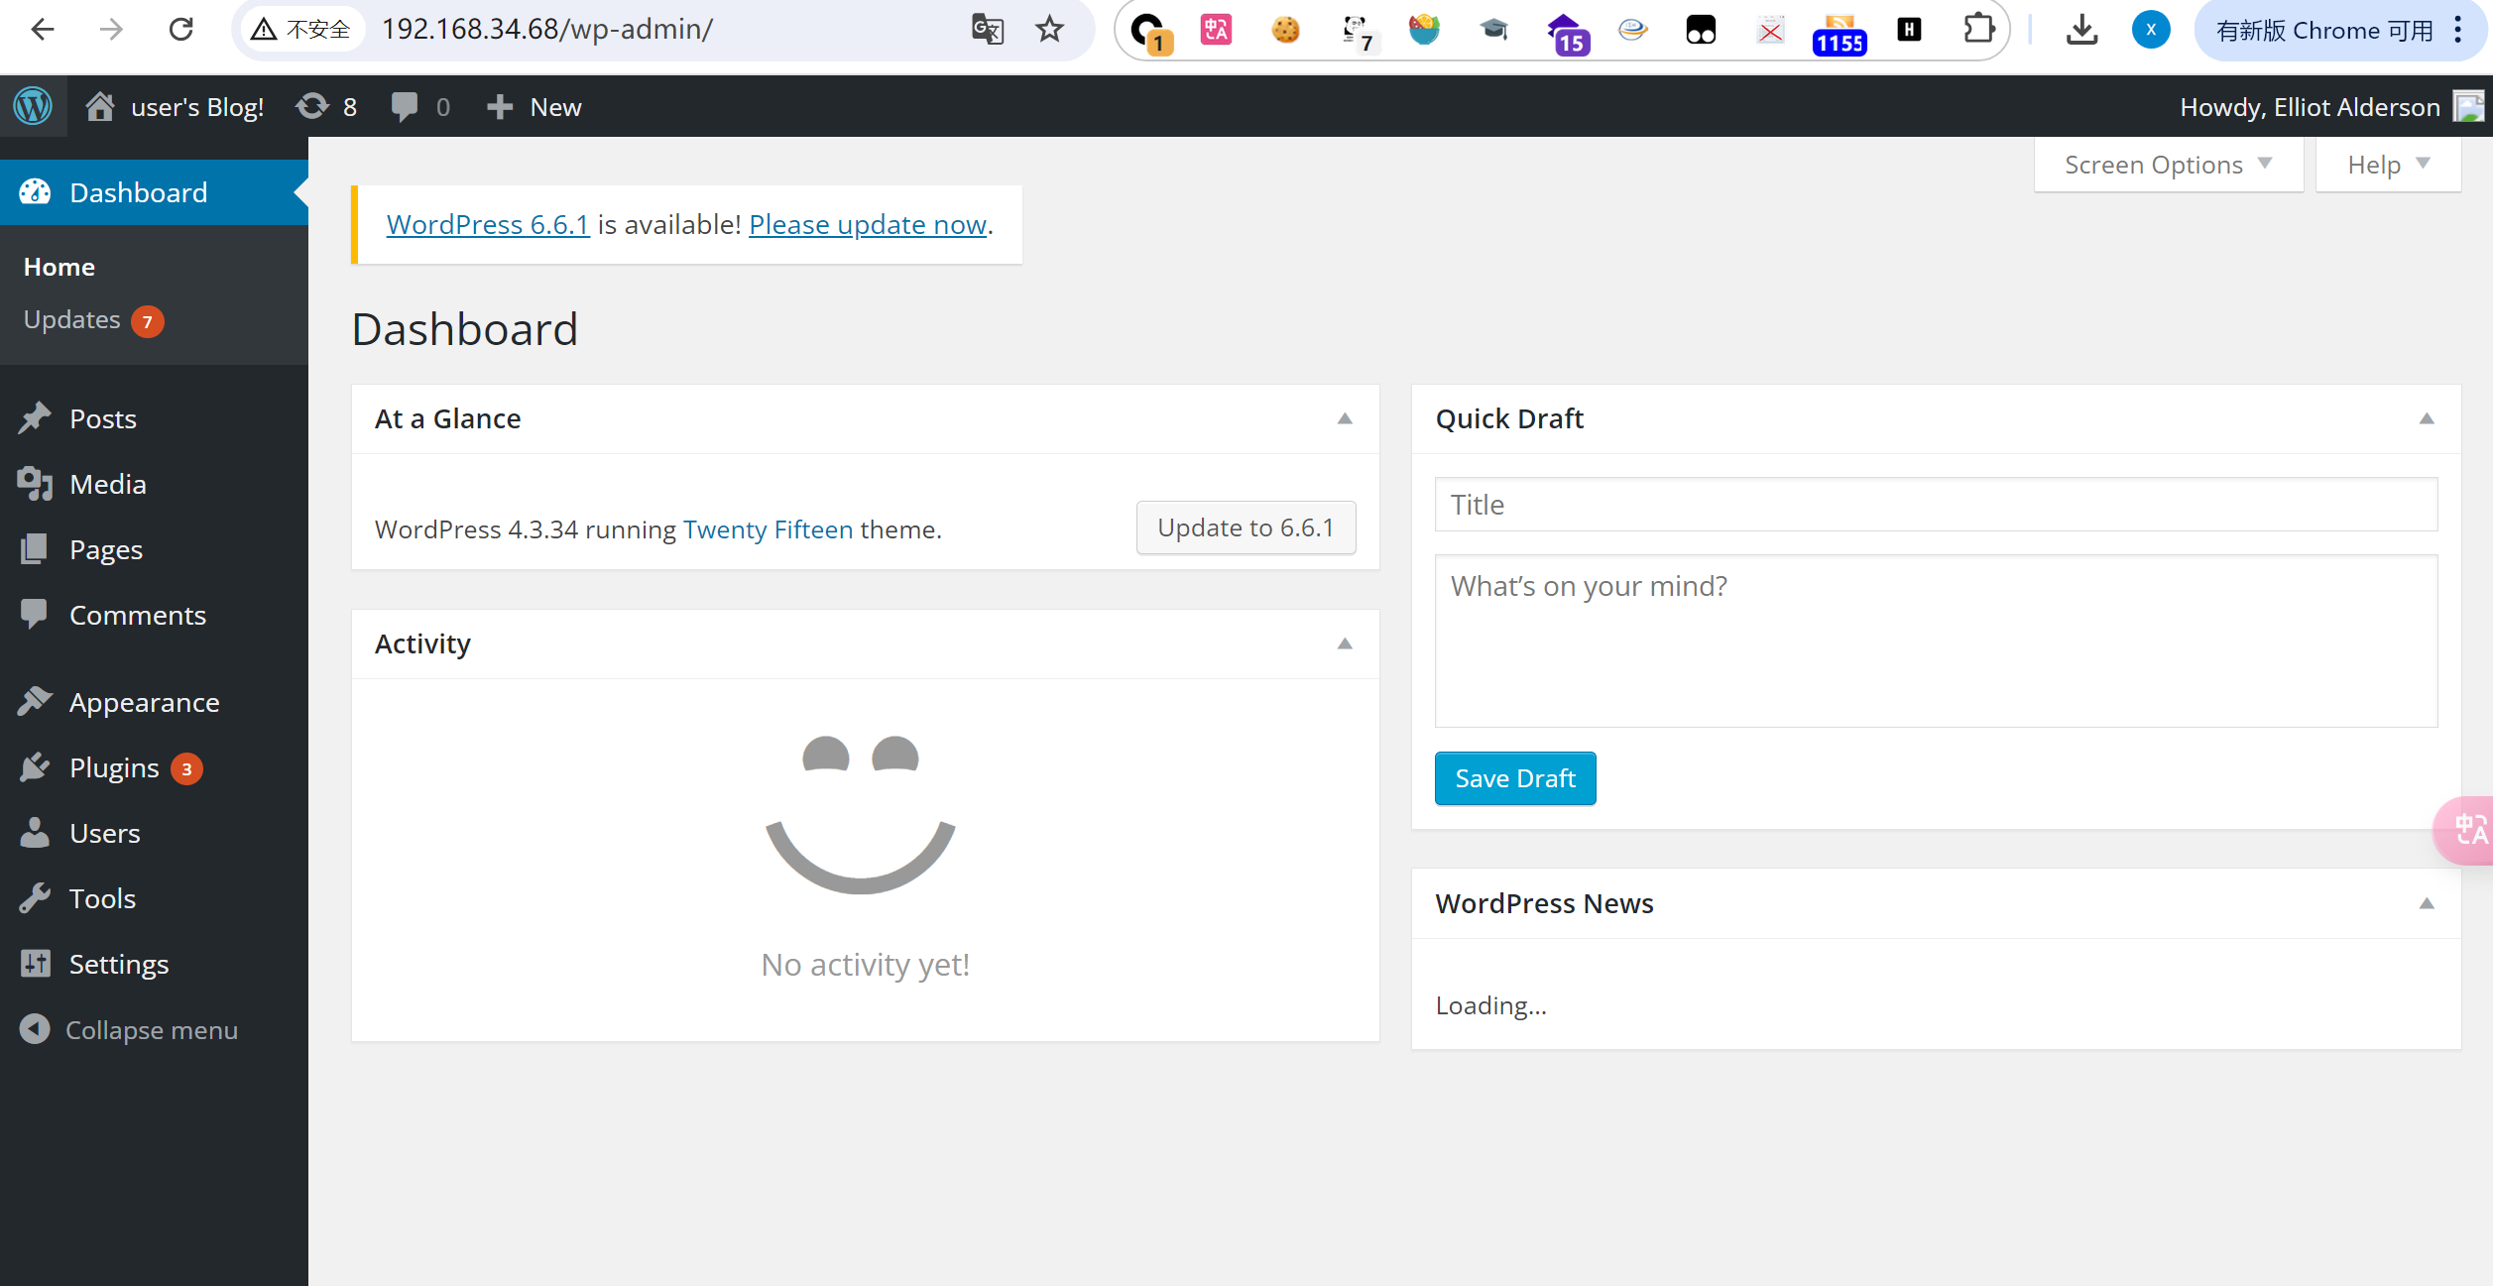Click the Save Draft button
The width and height of the screenshot is (2493, 1286).
[1515, 778]
